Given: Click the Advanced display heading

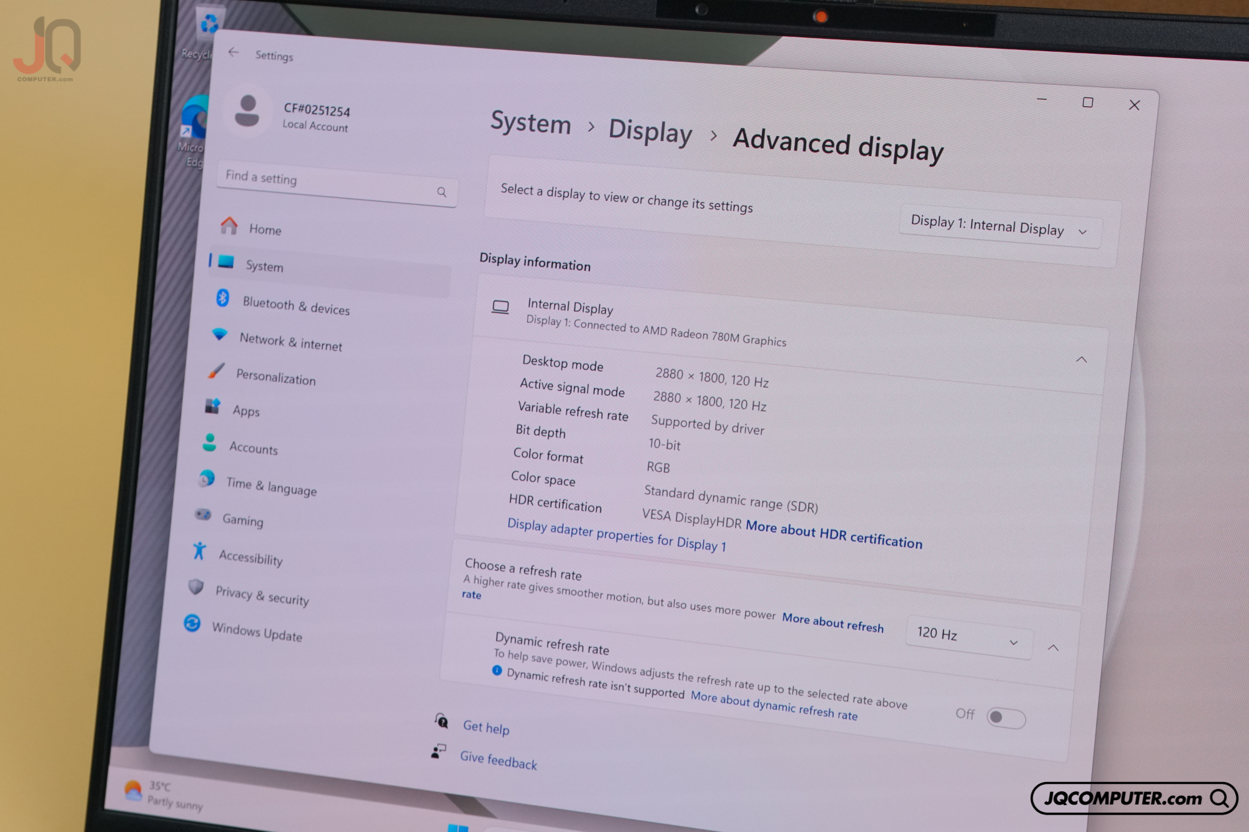Looking at the screenshot, I should click(838, 145).
